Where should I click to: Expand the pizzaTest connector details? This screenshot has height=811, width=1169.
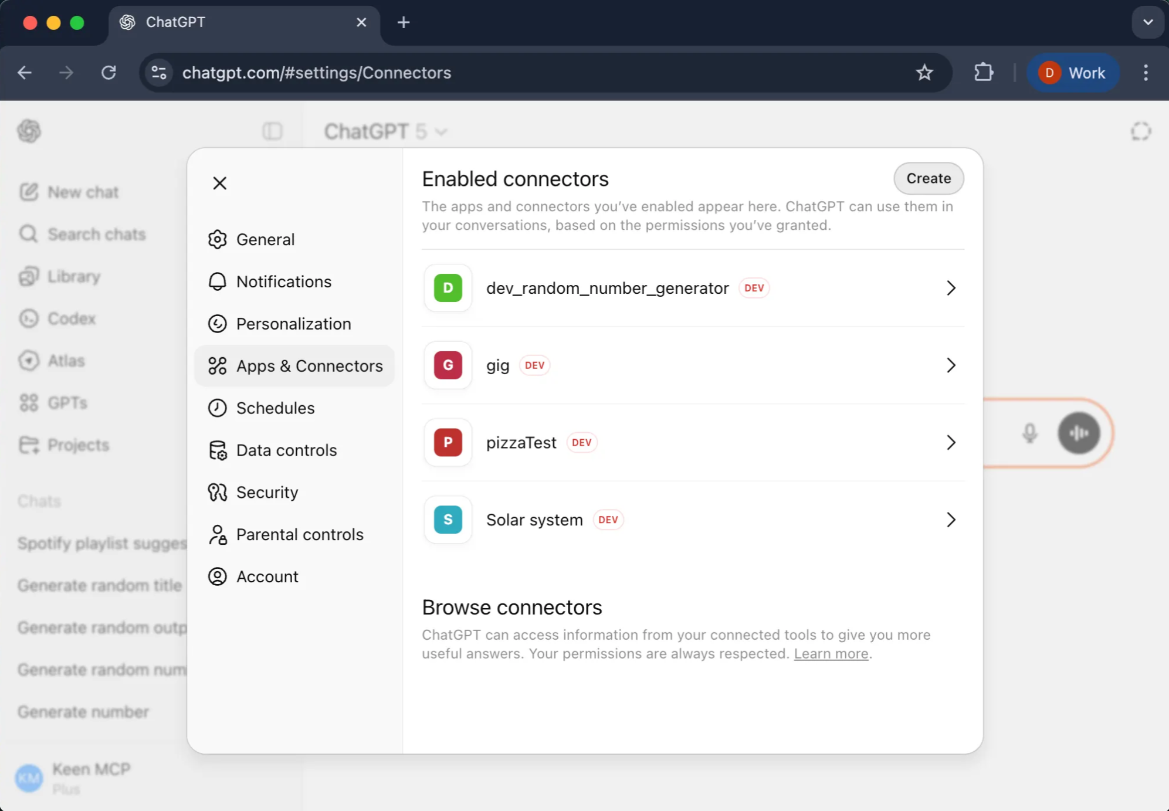point(951,443)
